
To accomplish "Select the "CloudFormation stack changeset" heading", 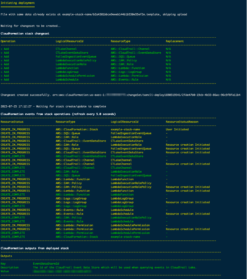I will [25, 34].
